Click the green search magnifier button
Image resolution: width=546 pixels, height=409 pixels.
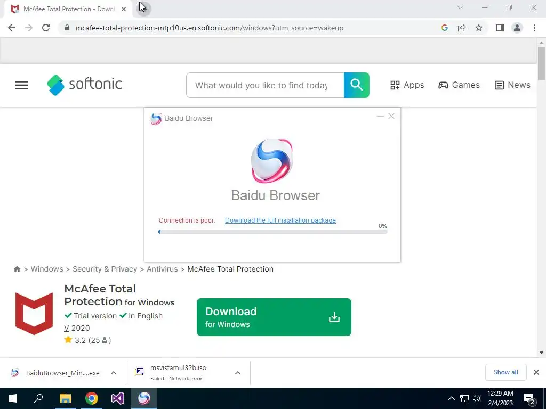pos(357,85)
